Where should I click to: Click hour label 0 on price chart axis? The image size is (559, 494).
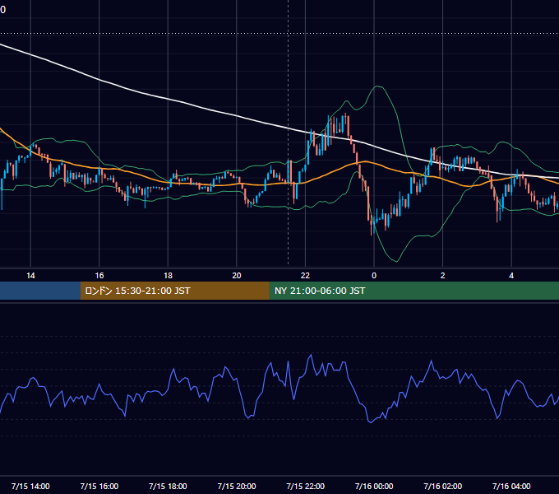(374, 276)
